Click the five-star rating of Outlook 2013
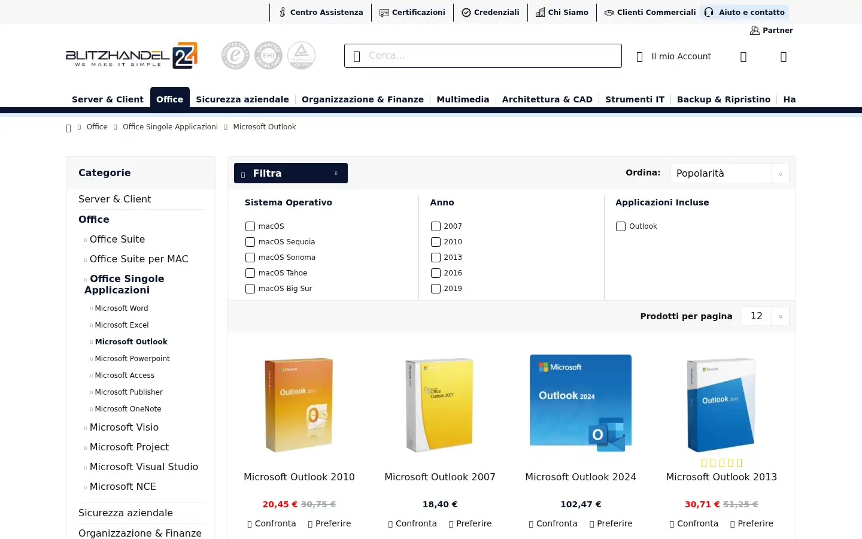The image size is (862, 539). tap(721, 463)
